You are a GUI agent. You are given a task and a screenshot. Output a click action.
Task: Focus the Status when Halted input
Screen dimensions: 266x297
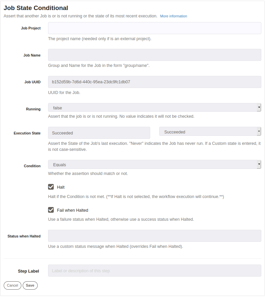pos(155,236)
